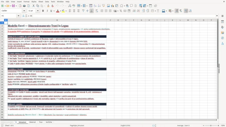Center cell text horizontally
Image resolution: width=226 pixels, height=127 pixels.
[x=74, y=11]
